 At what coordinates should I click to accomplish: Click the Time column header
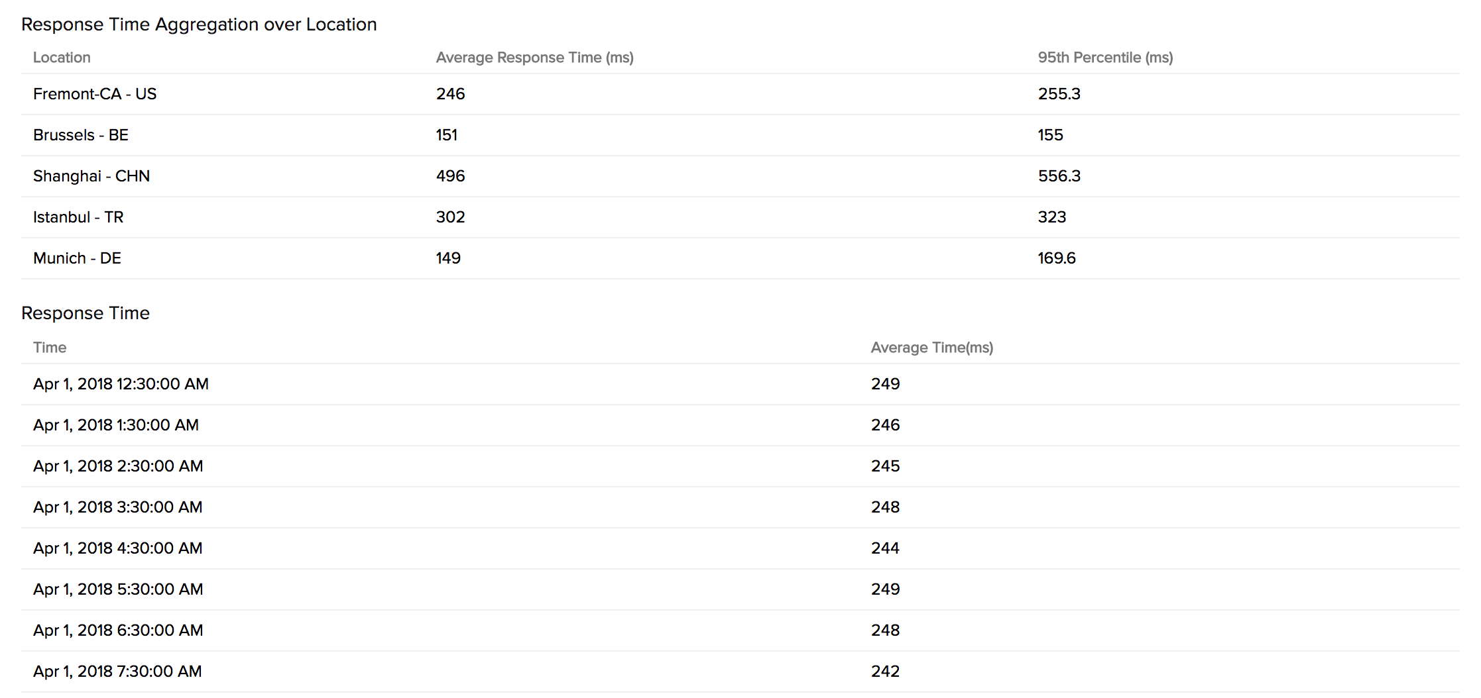[50, 348]
